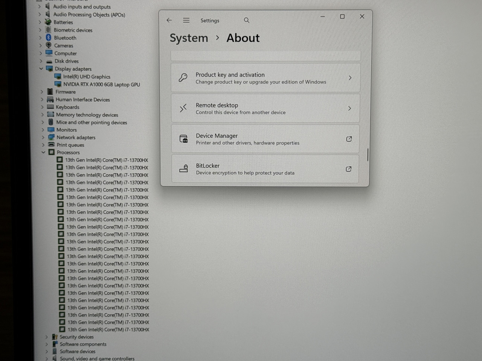
Task: Click the Print queues icon
Action: coord(51,145)
